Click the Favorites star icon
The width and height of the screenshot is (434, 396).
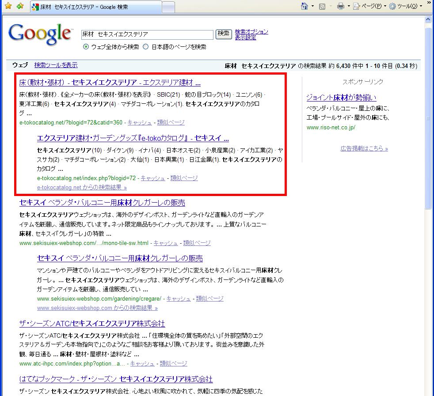8,6
